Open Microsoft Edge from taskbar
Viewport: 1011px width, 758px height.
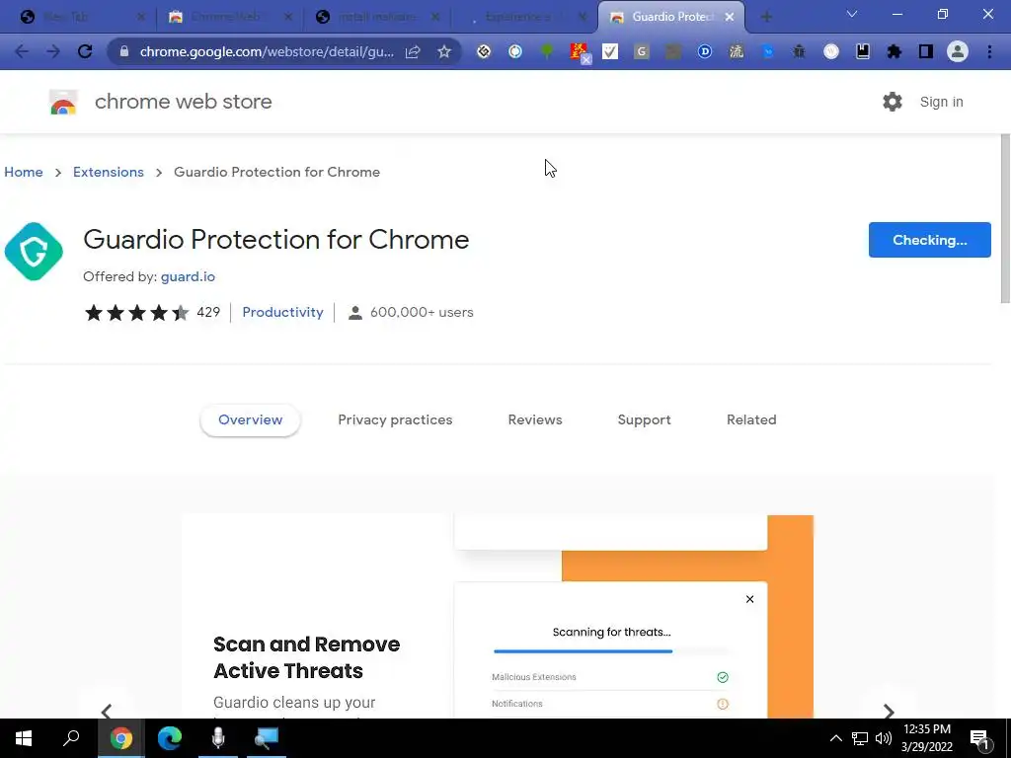pos(170,738)
